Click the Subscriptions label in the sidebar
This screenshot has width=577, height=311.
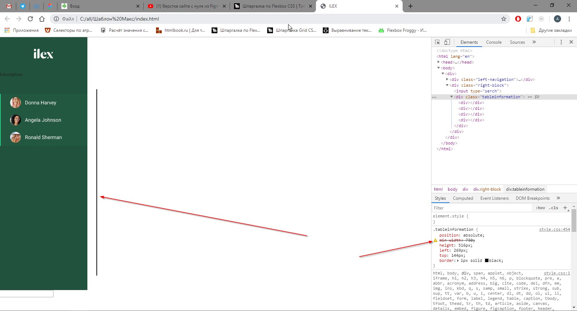[x=11, y=74]
